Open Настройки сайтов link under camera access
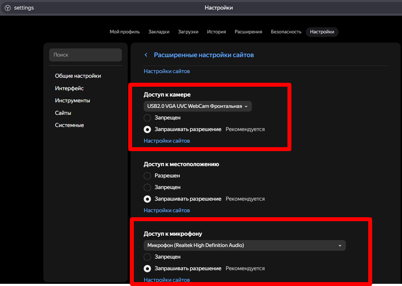402x286 pixels. (x=167, y=141)
